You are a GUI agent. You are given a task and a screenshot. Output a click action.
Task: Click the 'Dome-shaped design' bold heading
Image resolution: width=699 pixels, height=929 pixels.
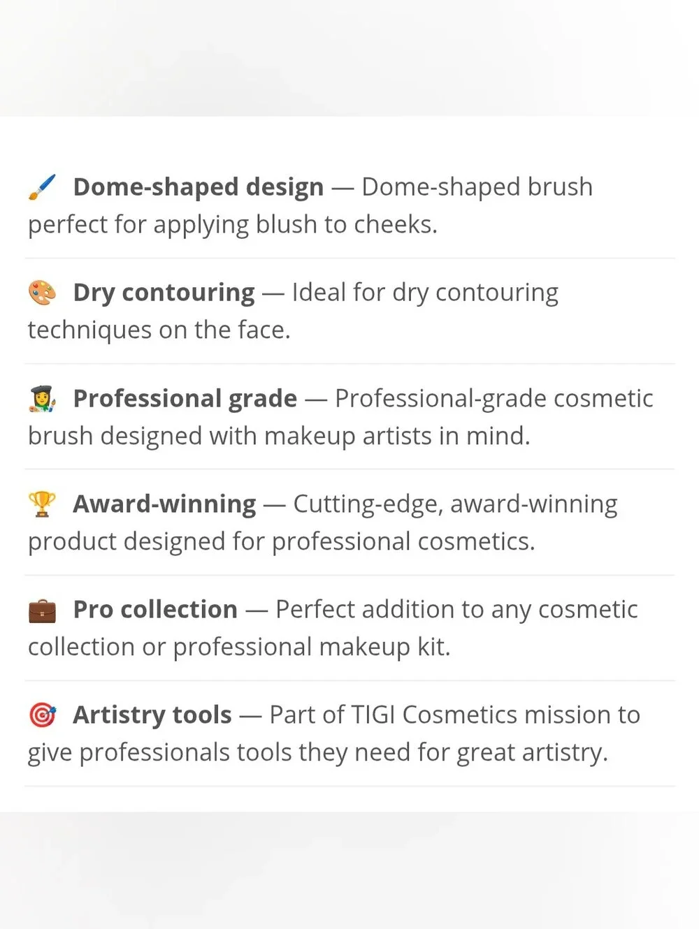(199, 187)
